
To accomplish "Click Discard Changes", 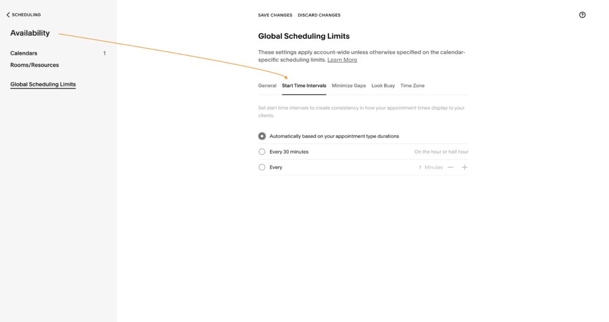I will coord(319,15).
